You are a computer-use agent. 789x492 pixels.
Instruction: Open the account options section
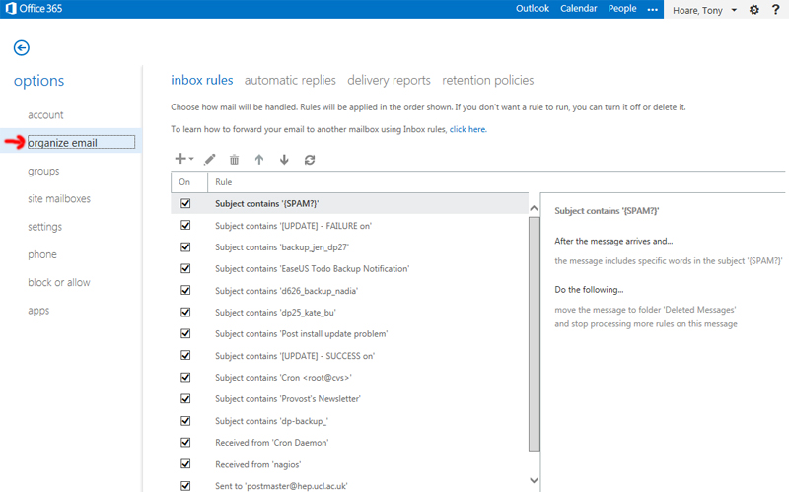45,114
